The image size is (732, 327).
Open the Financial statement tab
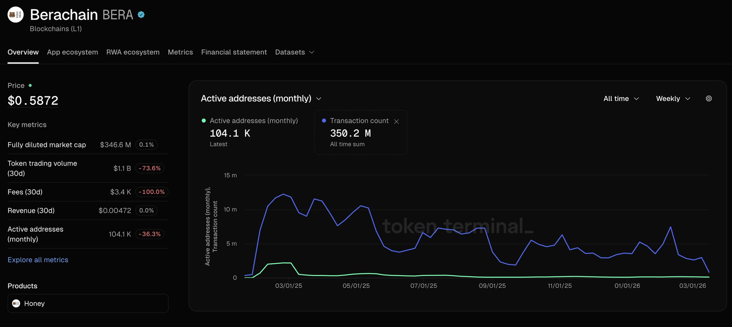(234, 52)
